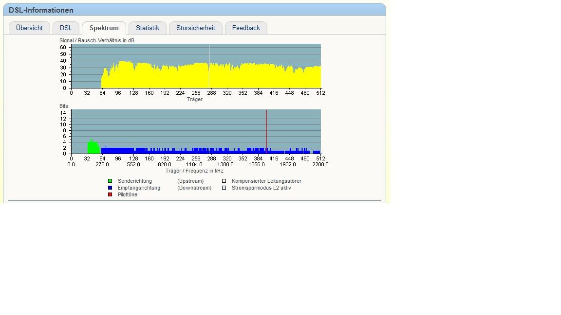Click the Signal / Rausch-Verhältnis in dB label
This screenshot has height=315, width=561.
[x=97, y=40]
